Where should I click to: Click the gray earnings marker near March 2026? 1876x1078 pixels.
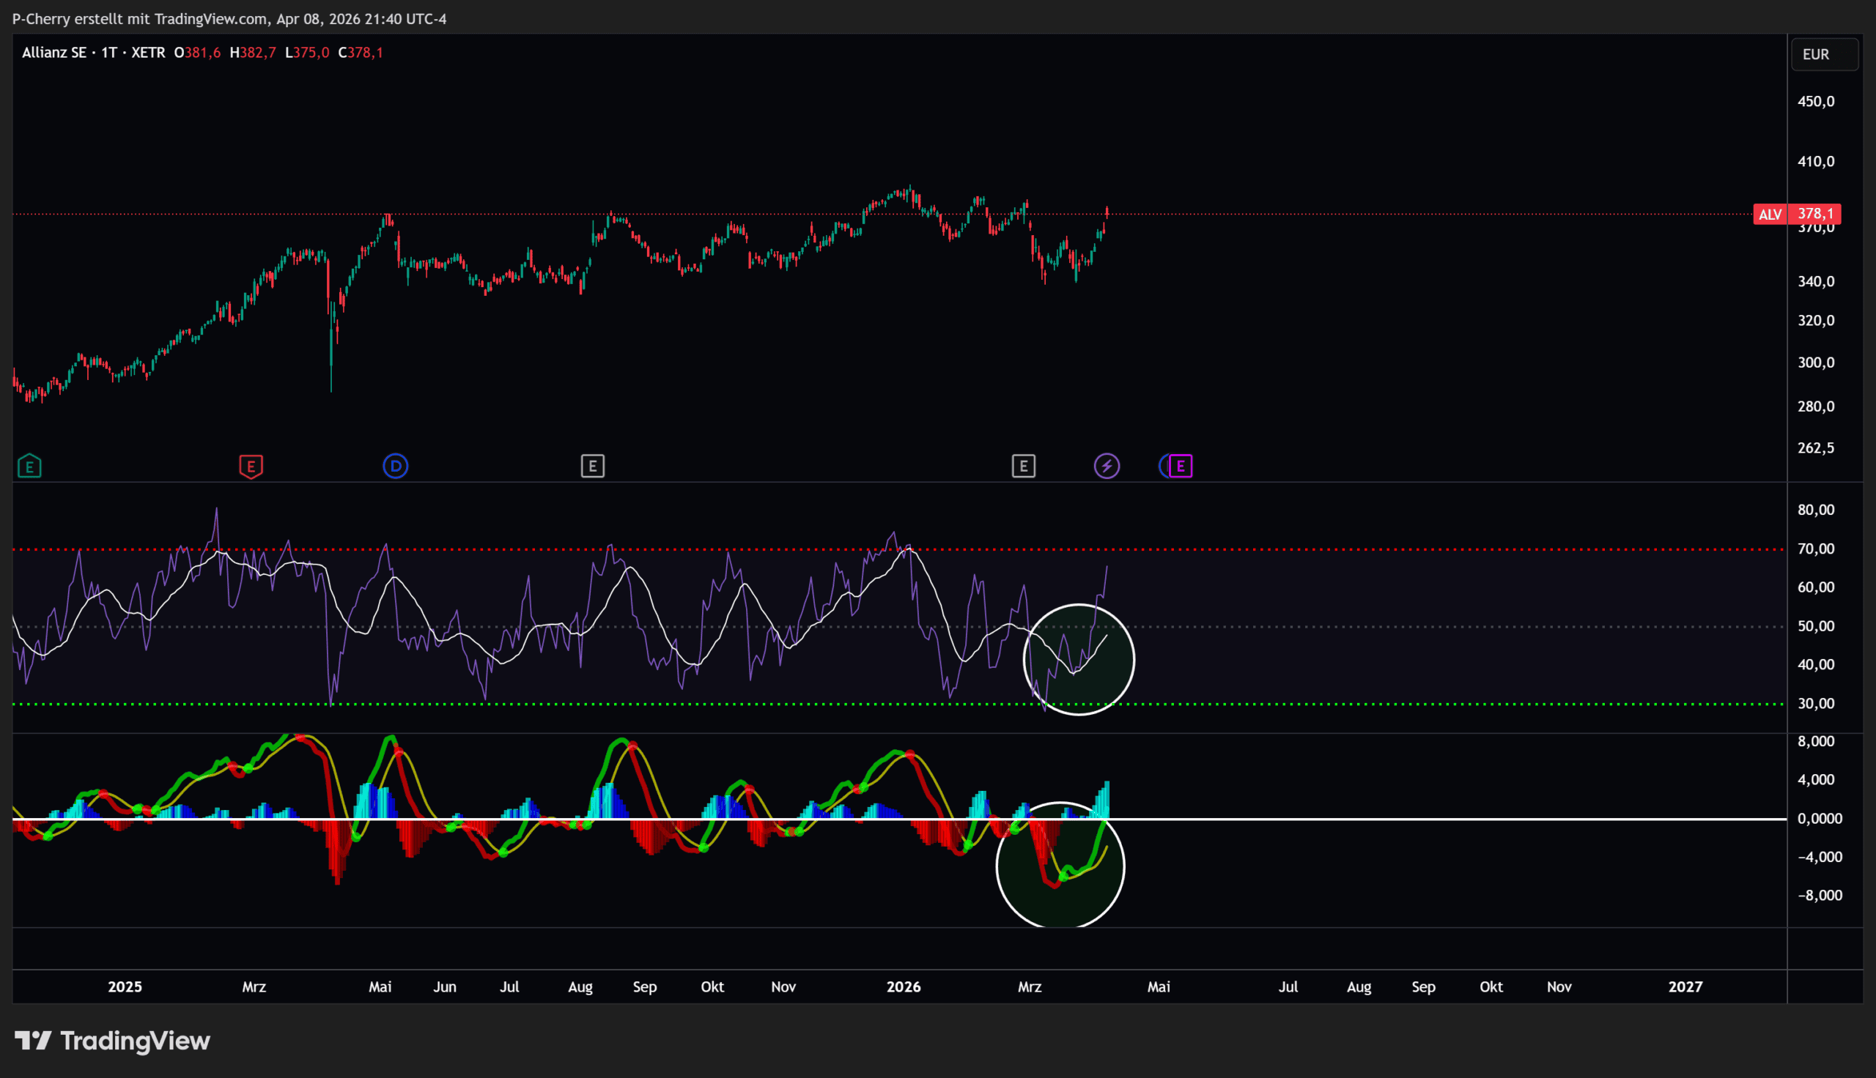(1024, 466)
